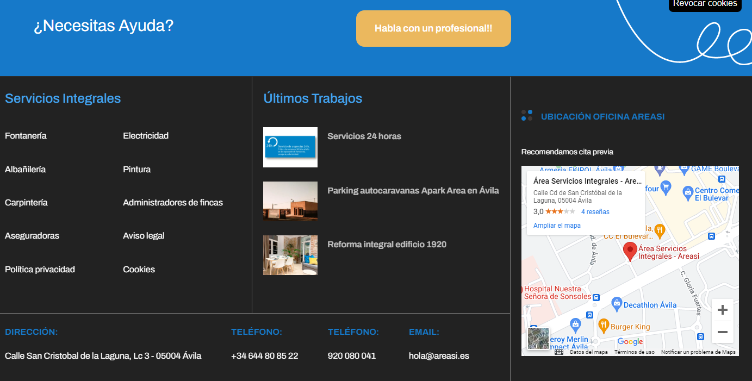The image size is (752, 381).
Task: Click the GAME Bulevar shop marker
Action: pyautogui.click(x=684, y=170)
